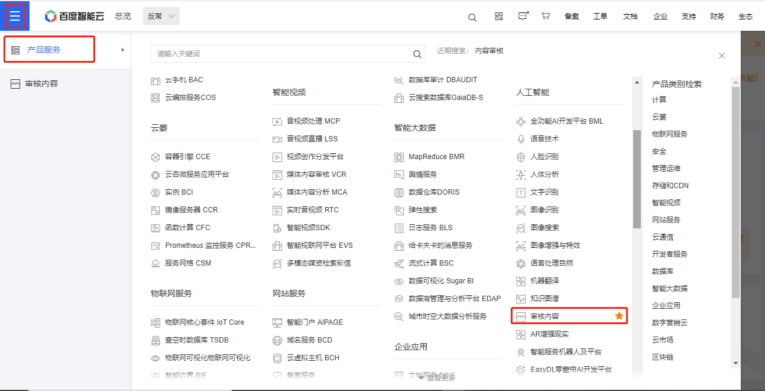The image size is (765, 391).
Task: Open 机器翻译 service
Action: click(544, 281)
